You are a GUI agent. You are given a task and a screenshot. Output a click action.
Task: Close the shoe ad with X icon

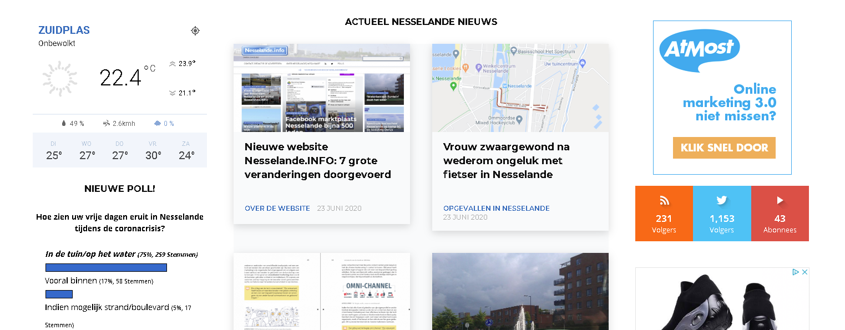pos(805,272)
